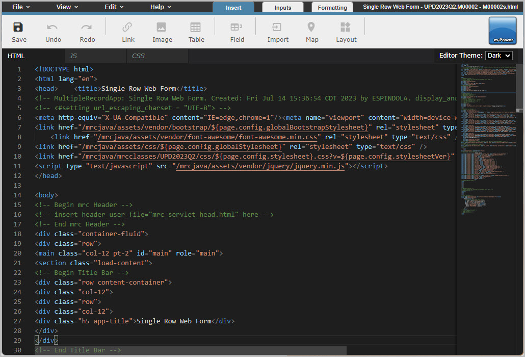This screenshot has width=525, height=357.
Task: Switch to the Formatting ribbon tab
Action: click(332, 7)
